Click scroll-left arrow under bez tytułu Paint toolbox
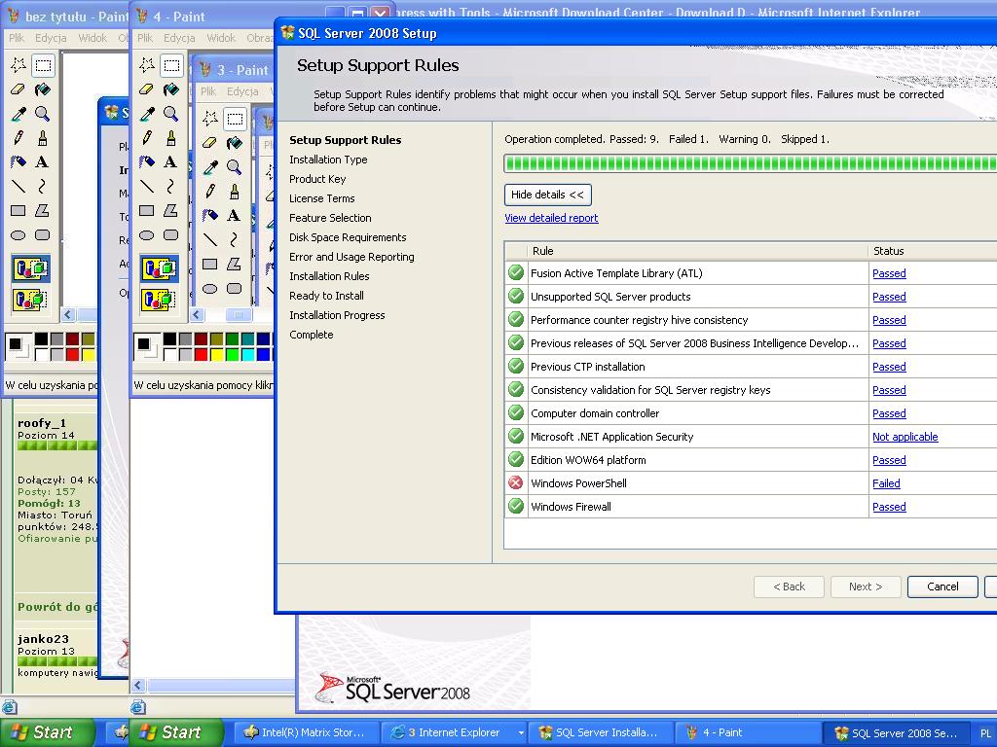The width and height of the screenshot is (997, 747). point(68,314)
